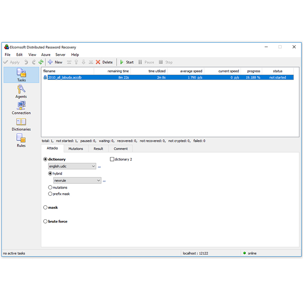
Task: Select the hybrid radio option
Action: pyautogui.click(x=50, y=173)
